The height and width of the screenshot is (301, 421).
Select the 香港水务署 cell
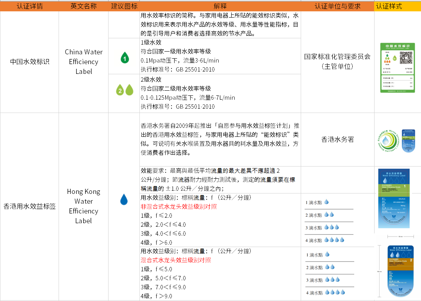(337, 140)
